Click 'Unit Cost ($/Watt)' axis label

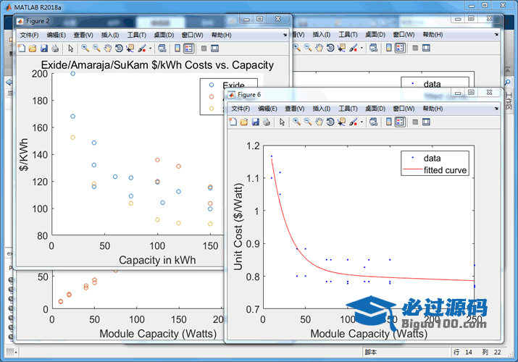238,227
